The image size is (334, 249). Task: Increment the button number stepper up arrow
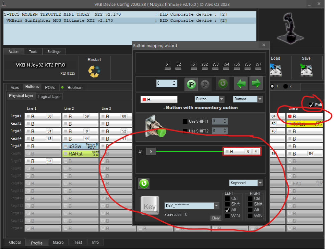coord(174,81)
